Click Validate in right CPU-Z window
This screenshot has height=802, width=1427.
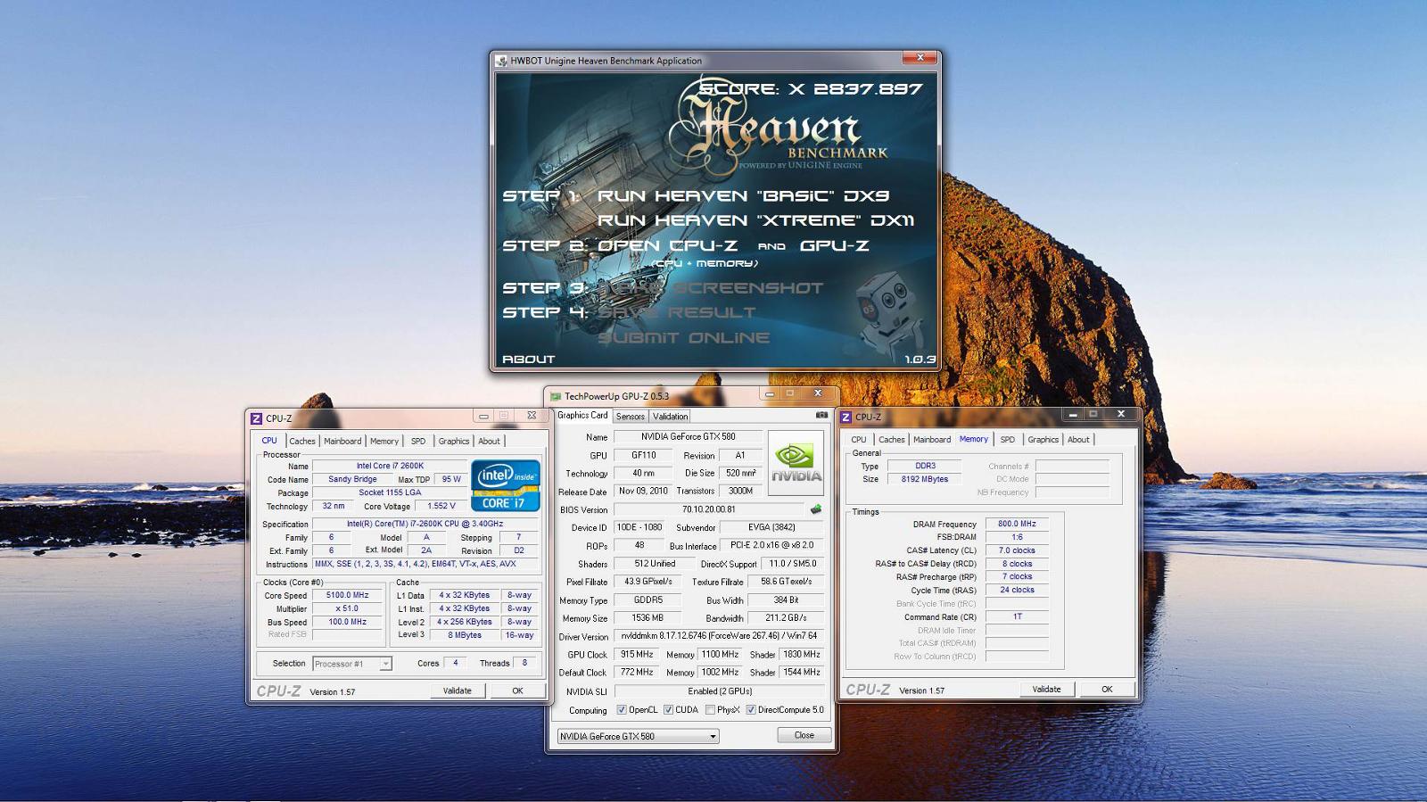pyautogui.click(x=1047, y=689)
